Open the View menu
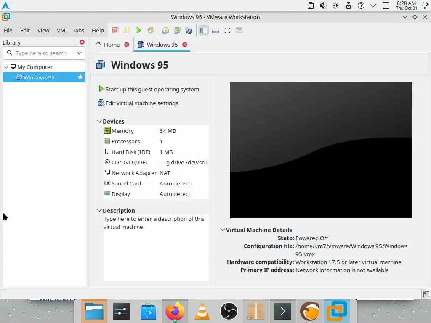 [x=43, y=30]
